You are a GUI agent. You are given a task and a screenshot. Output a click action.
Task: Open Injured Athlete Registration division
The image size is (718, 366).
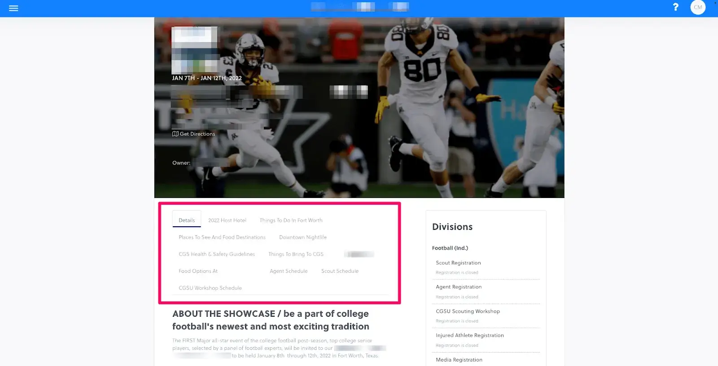tap(470, 336)
